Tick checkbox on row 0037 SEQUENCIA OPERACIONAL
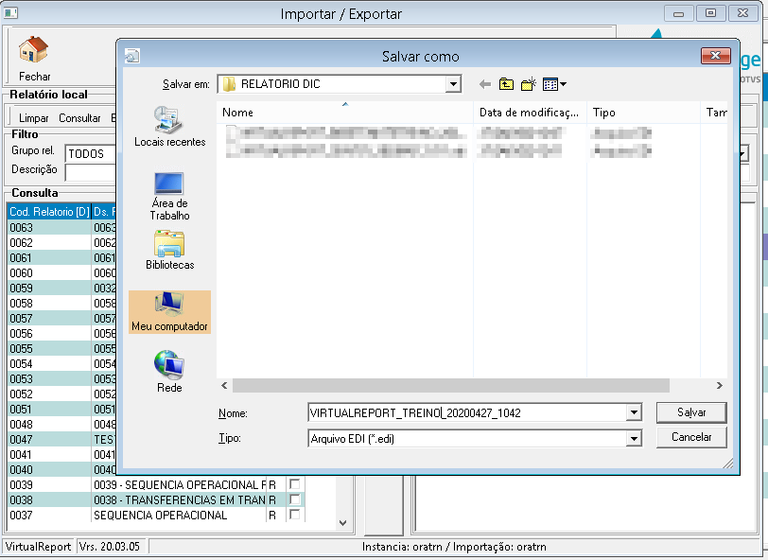This screenshot has height=560, width=768. [x=295, y=515]
